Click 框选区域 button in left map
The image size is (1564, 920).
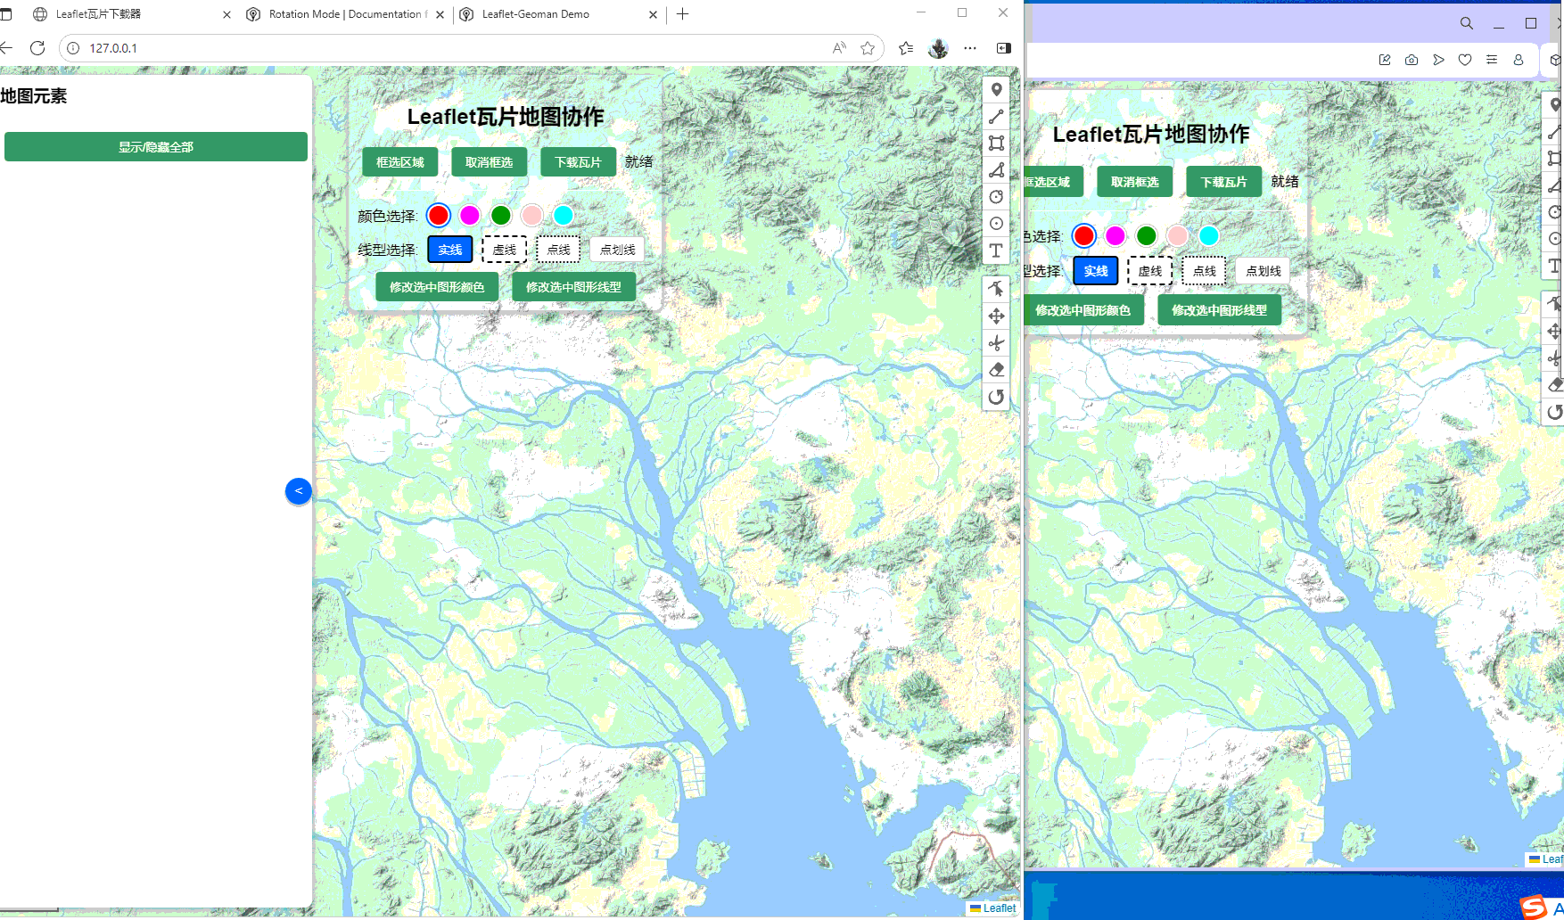pos(400,162)
